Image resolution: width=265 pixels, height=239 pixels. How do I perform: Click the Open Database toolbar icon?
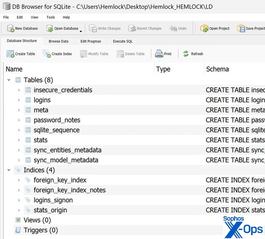tap(50, 28)
